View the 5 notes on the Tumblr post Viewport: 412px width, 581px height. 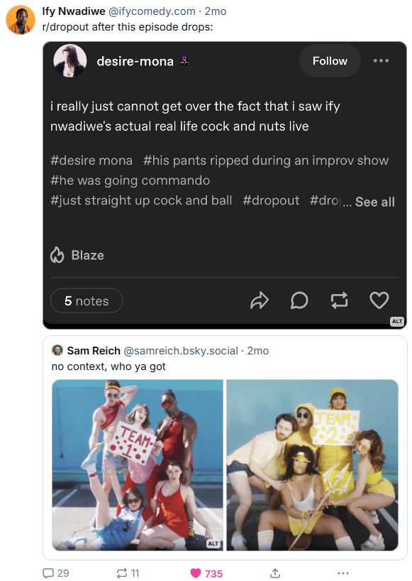pyautogui.click(x=85, y=300)
